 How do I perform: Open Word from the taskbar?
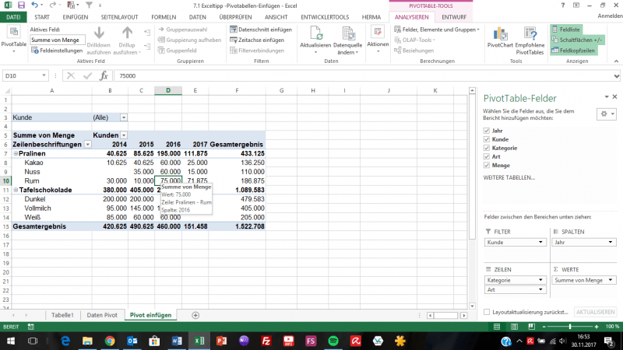[177, 341]
